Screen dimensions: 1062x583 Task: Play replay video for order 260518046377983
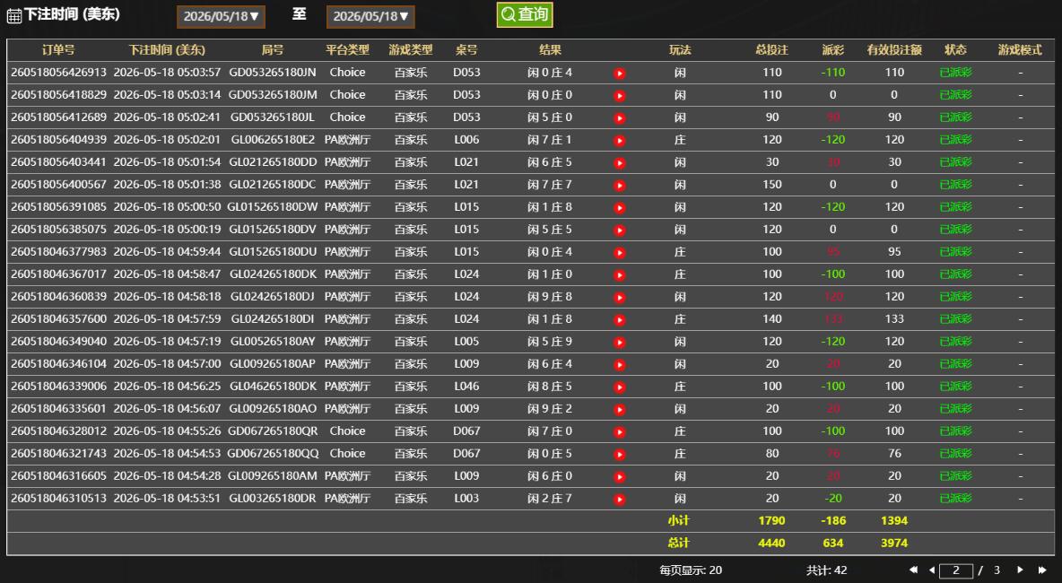pos(619,253)
